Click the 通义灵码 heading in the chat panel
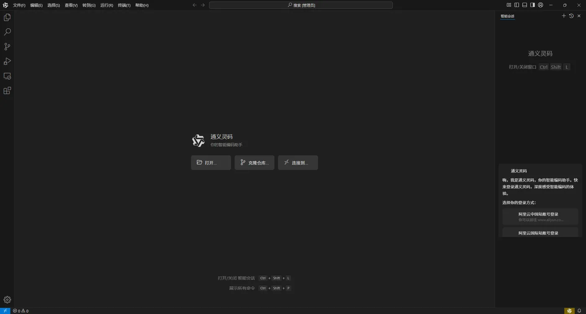Image resolution: width=586 pixels, height=314 pixels. coord(540,53)
